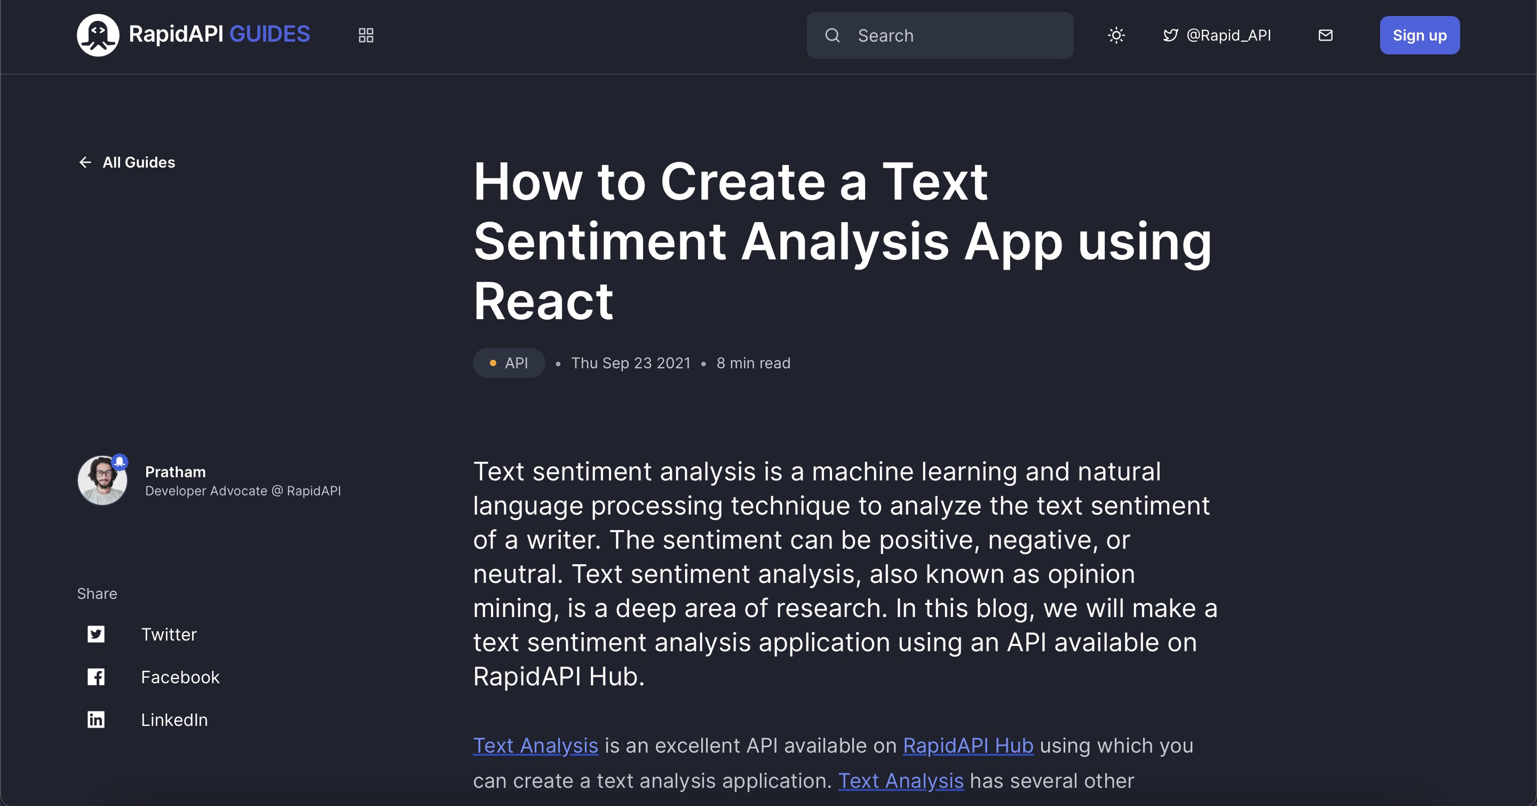Click the API category tag

[x=509, y=363]
